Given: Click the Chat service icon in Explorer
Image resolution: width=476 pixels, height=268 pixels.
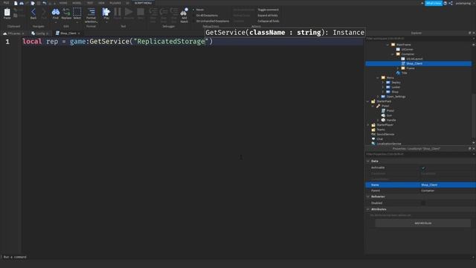Looking at the screenshot, I should click(x=373, y=139).
